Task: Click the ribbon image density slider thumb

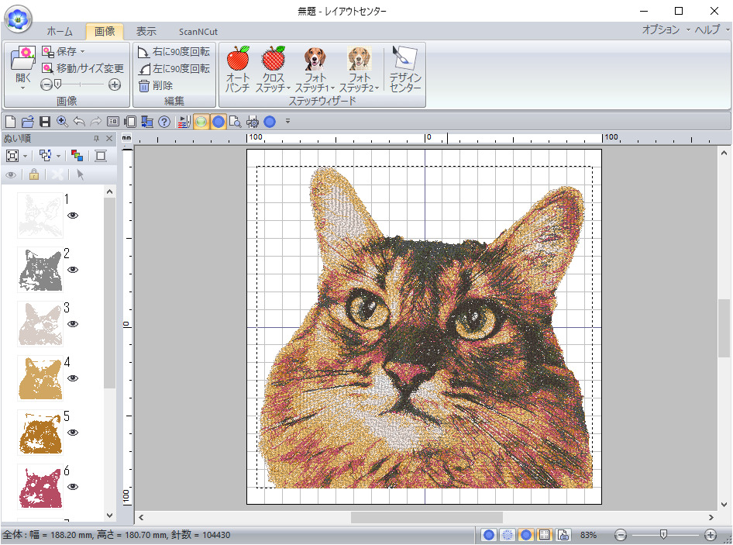Action: coord(57,85)
